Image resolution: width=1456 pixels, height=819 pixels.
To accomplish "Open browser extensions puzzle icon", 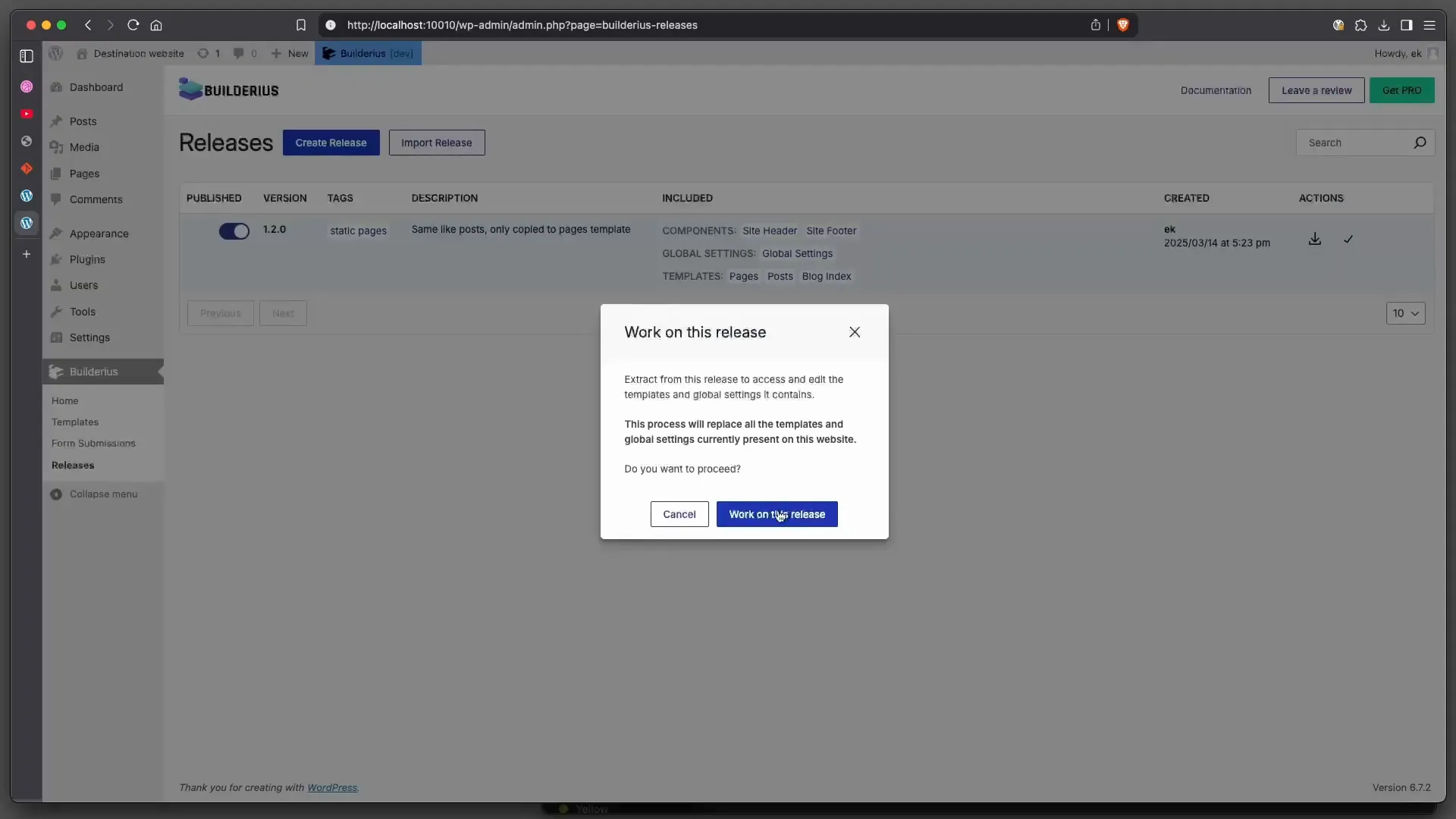I will (1361, 25).
